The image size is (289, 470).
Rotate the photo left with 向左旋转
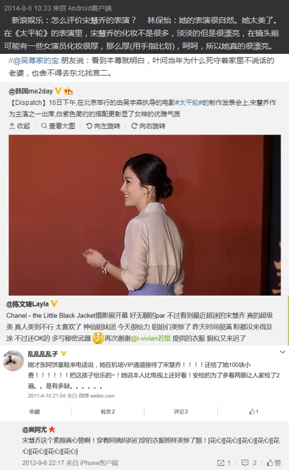tap(103, 126)
